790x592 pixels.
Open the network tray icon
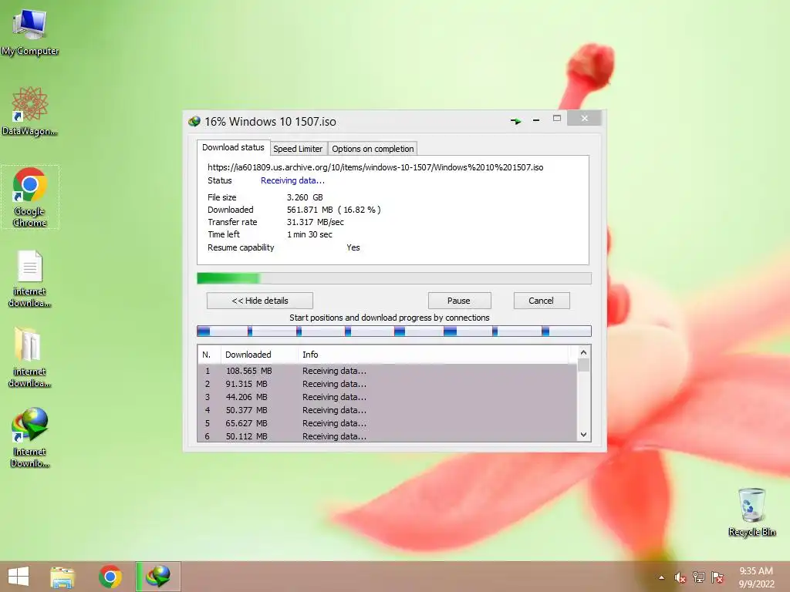(699, 577)
